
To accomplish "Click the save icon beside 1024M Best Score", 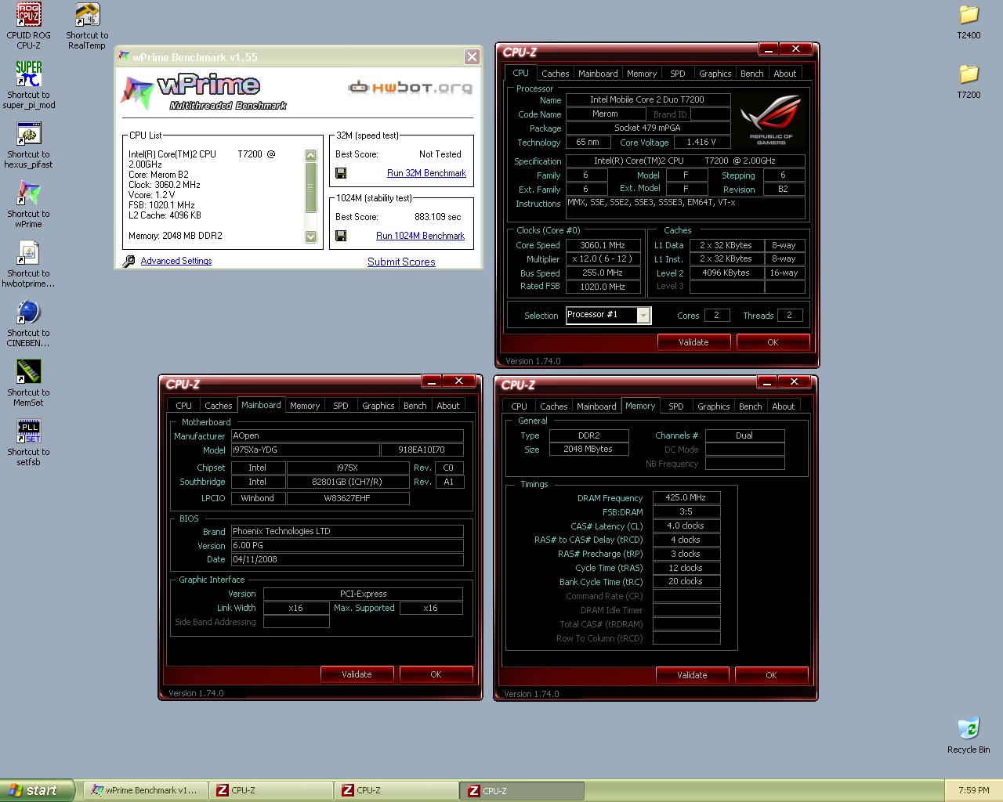I will tap(341, 236).
